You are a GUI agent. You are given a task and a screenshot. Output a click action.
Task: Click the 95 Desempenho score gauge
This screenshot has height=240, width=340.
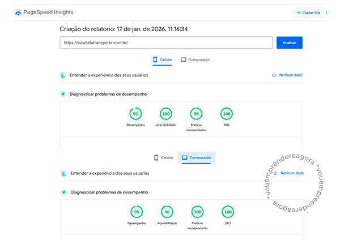tap(137, 212)
